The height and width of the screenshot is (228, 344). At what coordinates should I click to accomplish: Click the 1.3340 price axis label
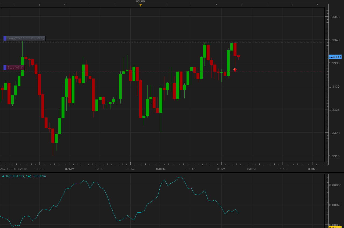coord(334,40)
